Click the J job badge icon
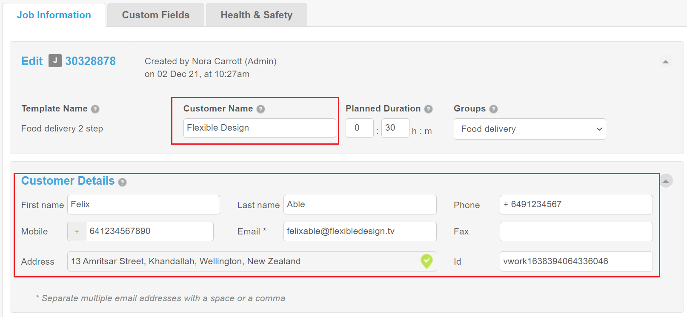 55,61
